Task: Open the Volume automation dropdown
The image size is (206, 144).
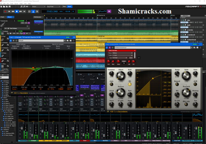Action: pos(39,7)
